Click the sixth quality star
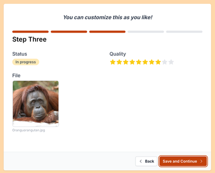The image size is (215, 173). [x=145, y=62]
